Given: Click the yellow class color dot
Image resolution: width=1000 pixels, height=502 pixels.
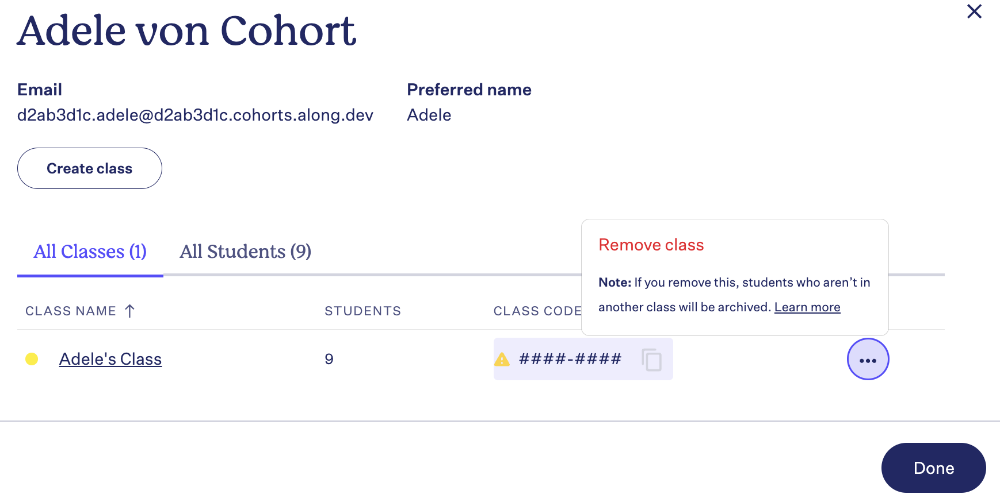Looking at the screenshot, I should click(32, 359).
